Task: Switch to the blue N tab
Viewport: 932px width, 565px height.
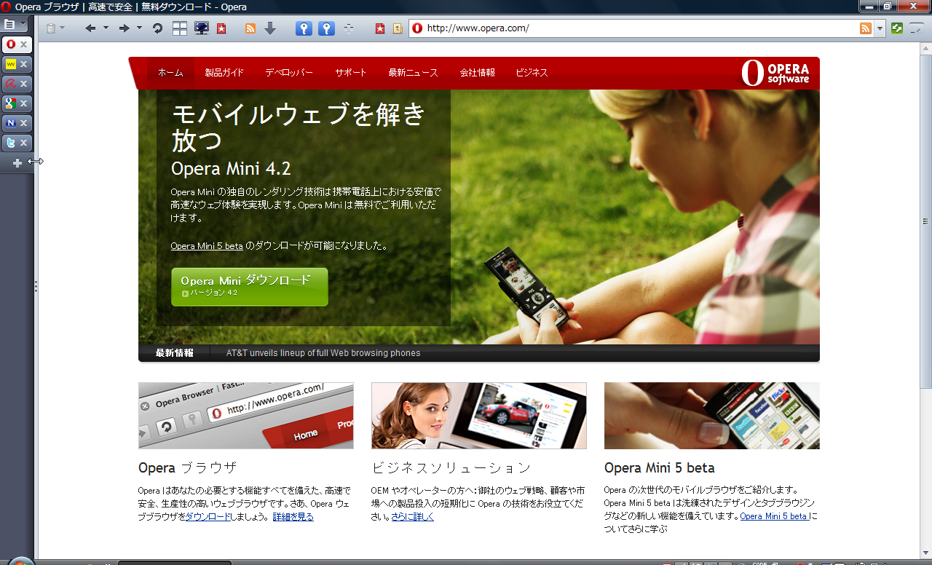Action: [x=11, y=123]
